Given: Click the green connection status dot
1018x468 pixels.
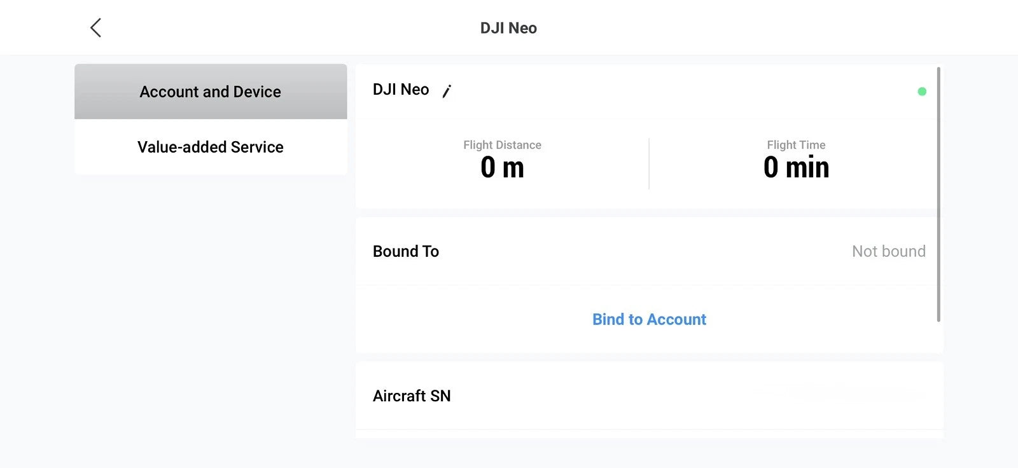Looking at the screenshot, I should click(x=922, y=92).
